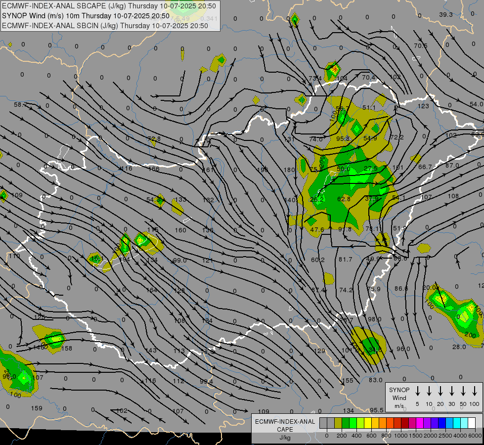Screen dimensions: 484x445
Task: Click the map value 123
Action: (423, 106)
